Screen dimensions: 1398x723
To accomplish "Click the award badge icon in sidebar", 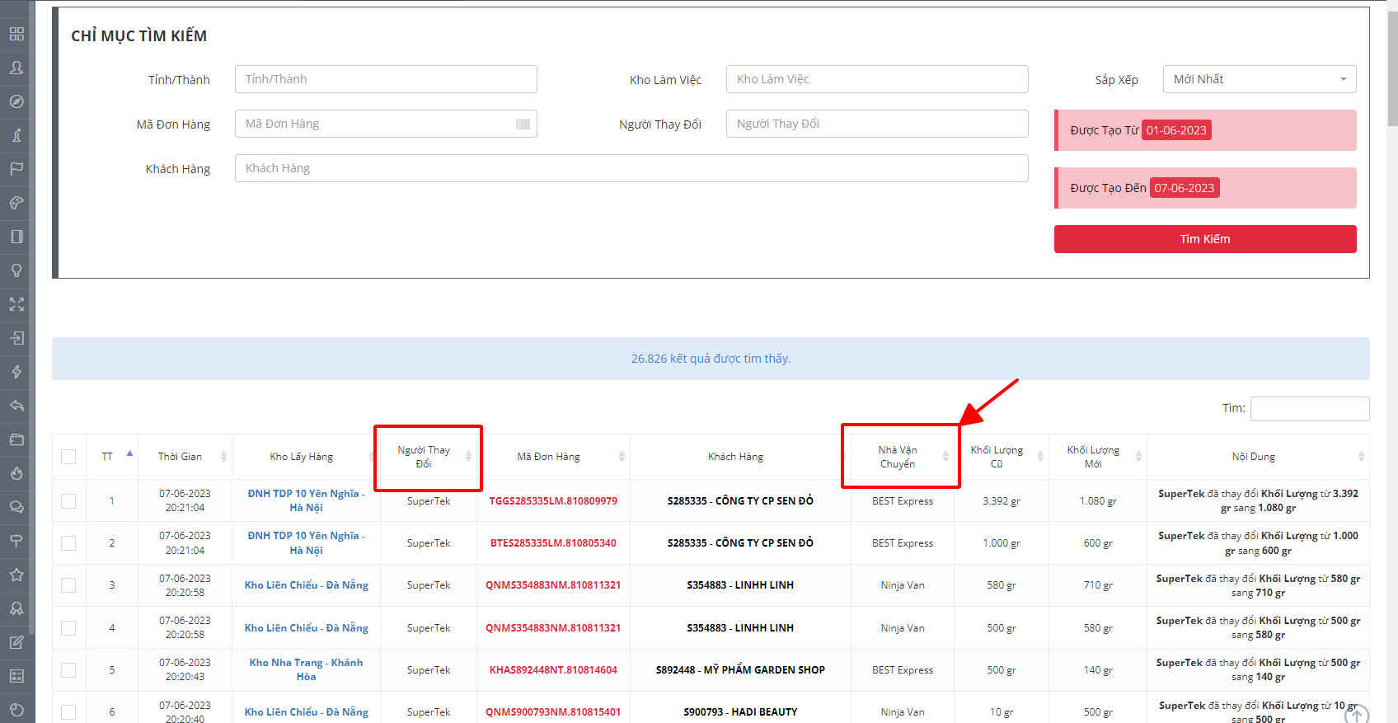I will (16, 608).
